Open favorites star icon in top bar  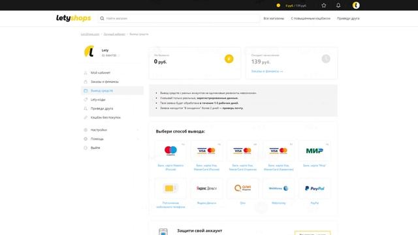click(324, 5)
